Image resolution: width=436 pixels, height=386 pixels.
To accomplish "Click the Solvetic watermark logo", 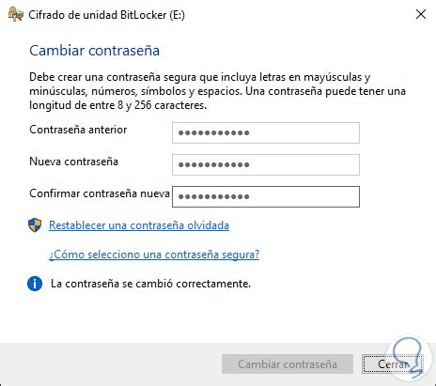I will point(406,357).
